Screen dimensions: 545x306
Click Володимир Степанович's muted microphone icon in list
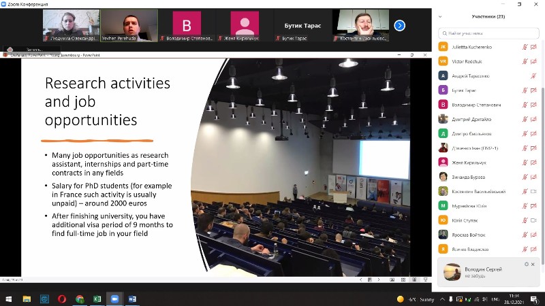[525, 105]
